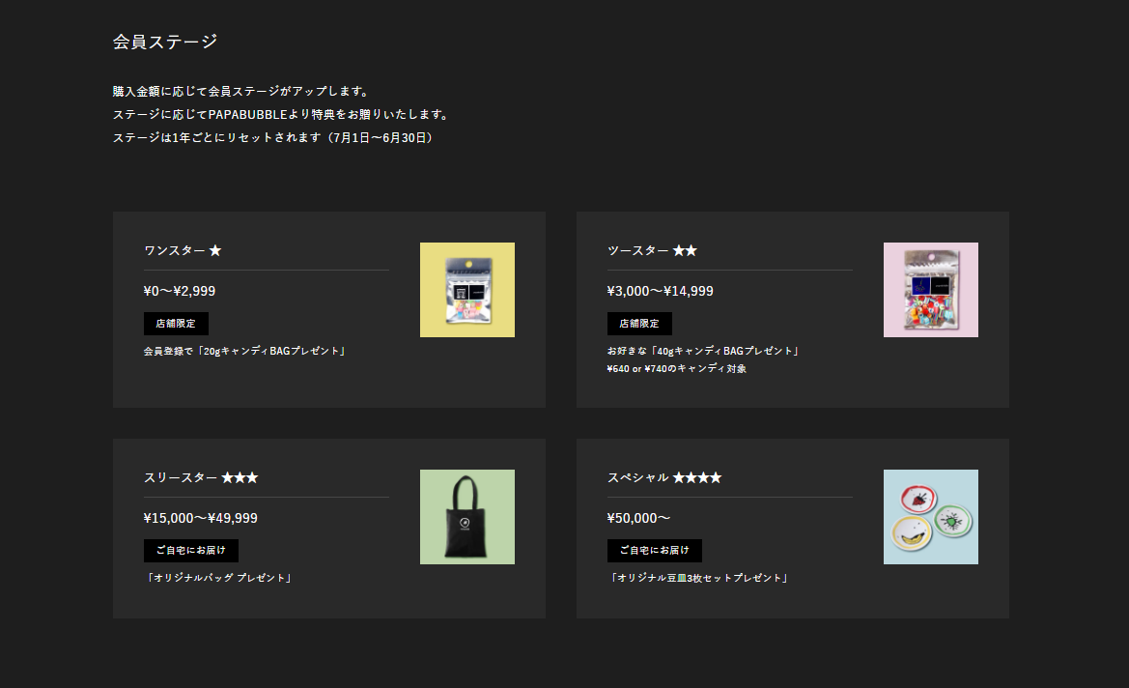Screen dimensions: 1129x688
Task: Click the single star icon beside ワンスター
Action: 215,251
